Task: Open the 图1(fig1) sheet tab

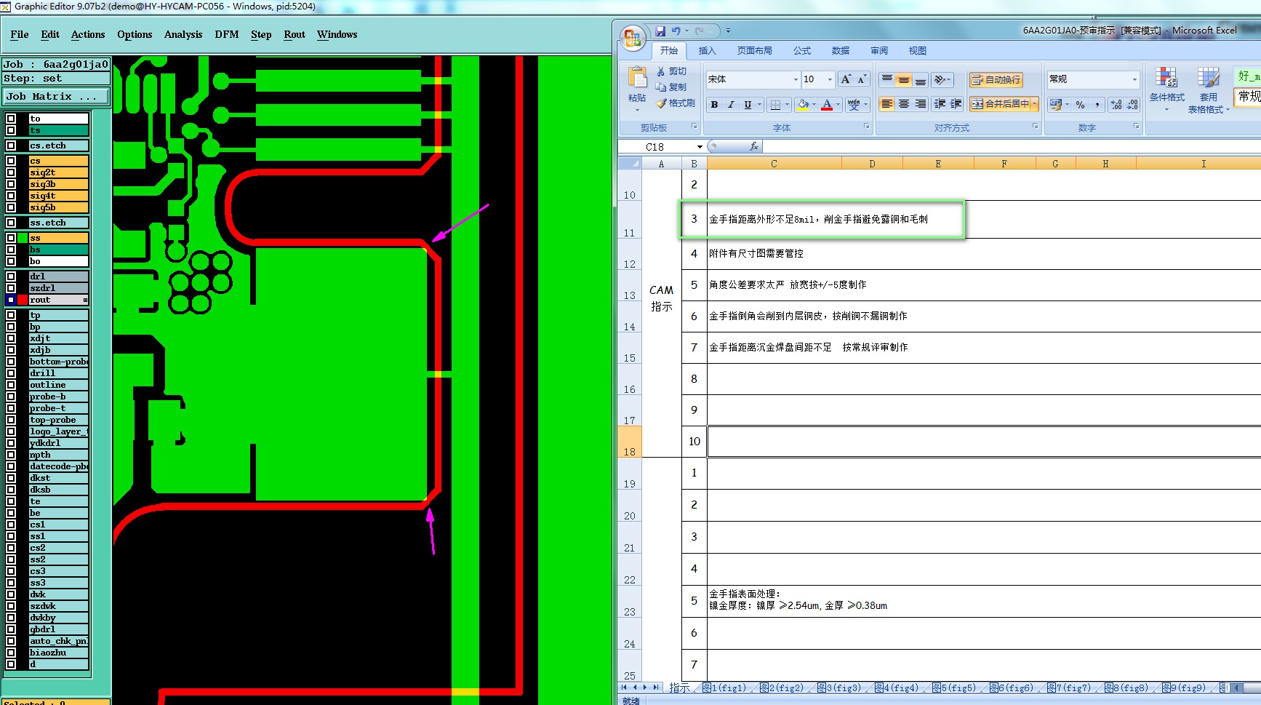Action: 724,688
